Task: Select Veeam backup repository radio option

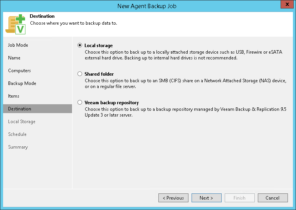Action: (80, 103)
